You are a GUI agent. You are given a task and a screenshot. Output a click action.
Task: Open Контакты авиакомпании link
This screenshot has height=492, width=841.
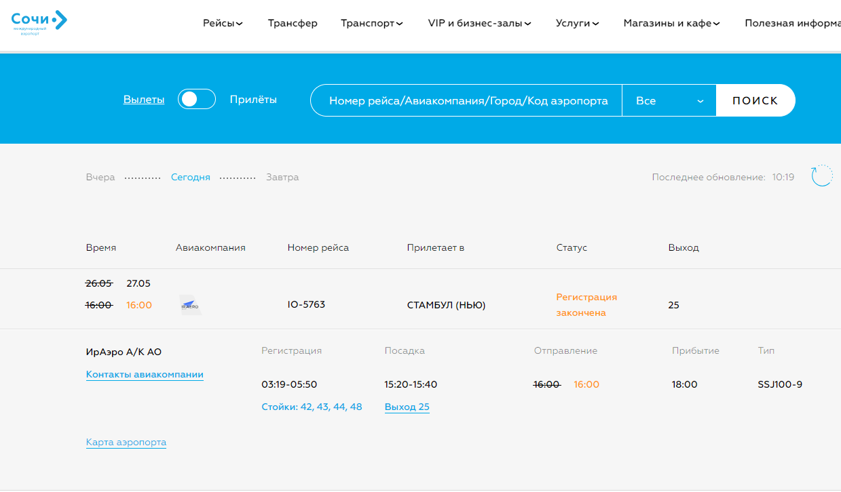coord(145,374)
